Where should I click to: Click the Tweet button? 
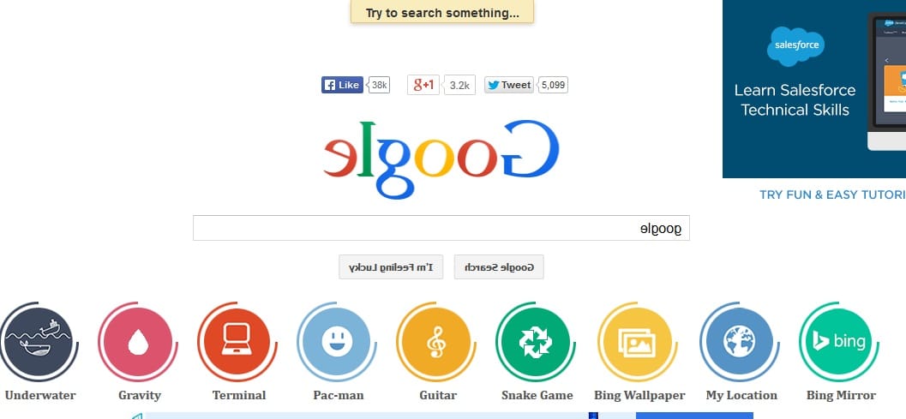pos(509,85)
